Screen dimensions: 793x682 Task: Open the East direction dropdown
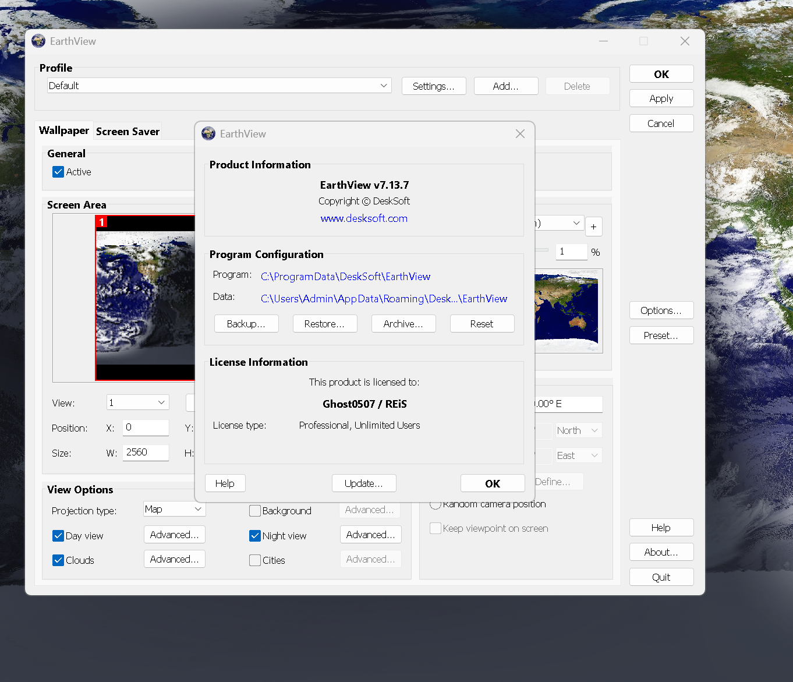click(578, 455)
